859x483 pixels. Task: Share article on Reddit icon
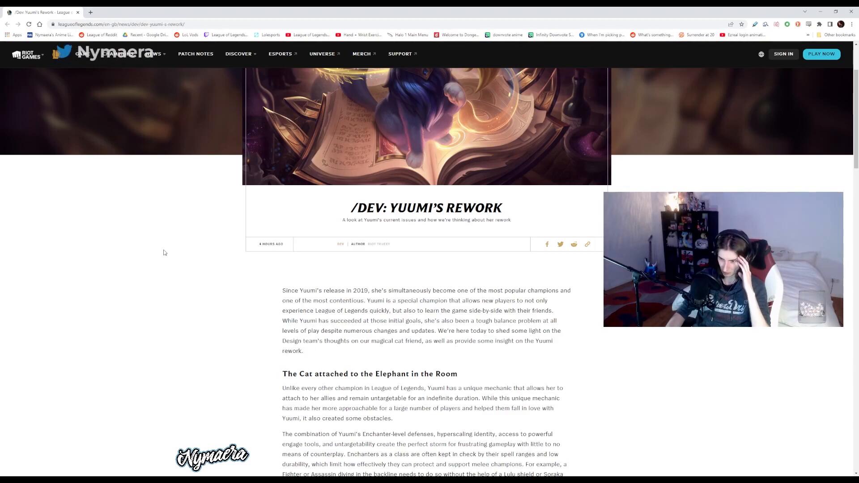click(574, 244)
